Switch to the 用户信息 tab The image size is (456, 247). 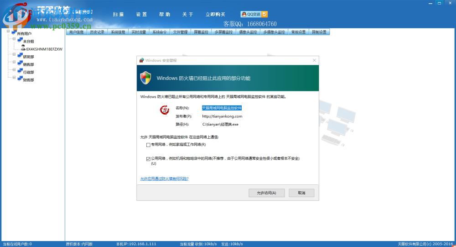[77, 32]
